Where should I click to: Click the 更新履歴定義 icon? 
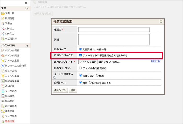click(x=3, y=81)
